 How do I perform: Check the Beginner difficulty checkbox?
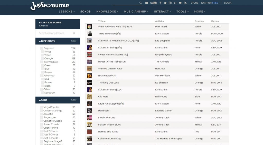click(x=41, y=48)
